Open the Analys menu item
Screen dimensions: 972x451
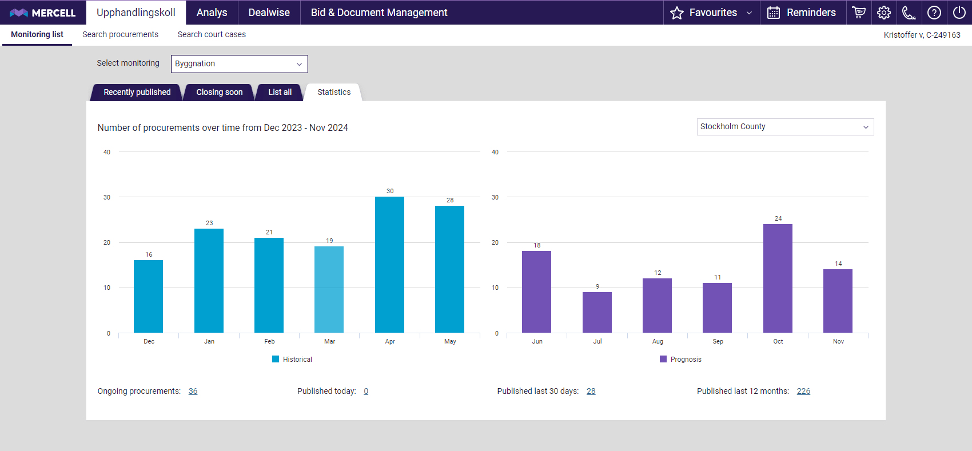coord(212,13)
